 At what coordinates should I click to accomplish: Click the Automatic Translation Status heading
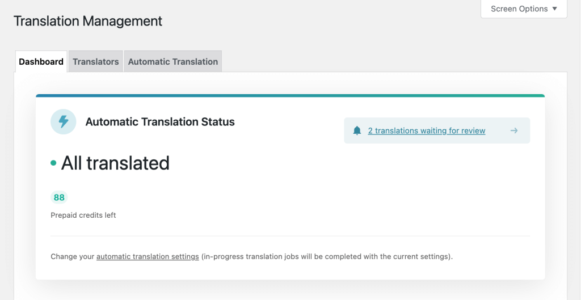[x=160, y=121]
